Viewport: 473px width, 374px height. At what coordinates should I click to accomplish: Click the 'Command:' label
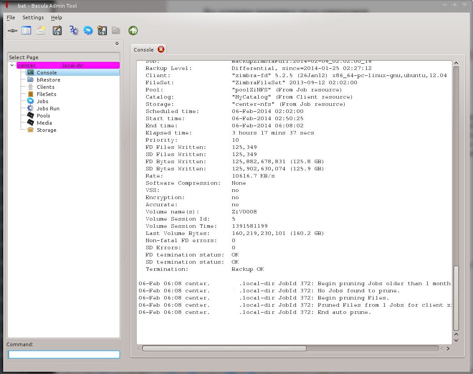click(20, 344)
